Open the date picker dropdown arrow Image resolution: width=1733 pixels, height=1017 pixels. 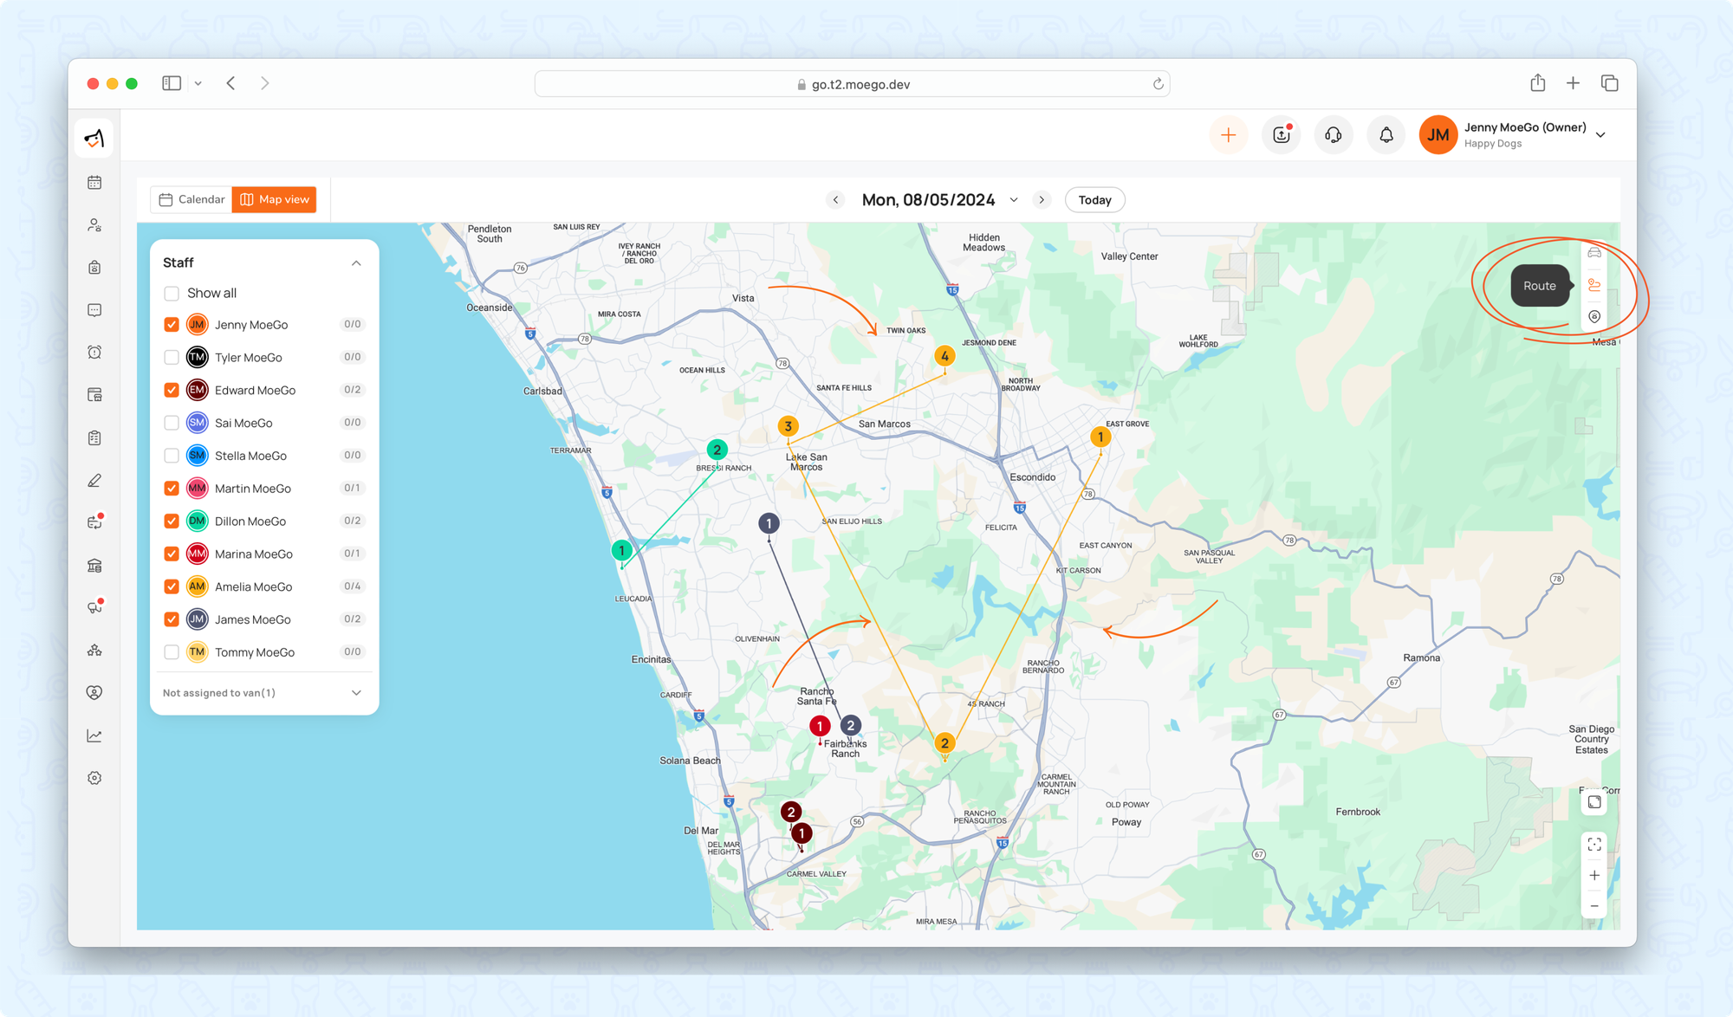click(x=1013, y=200)
